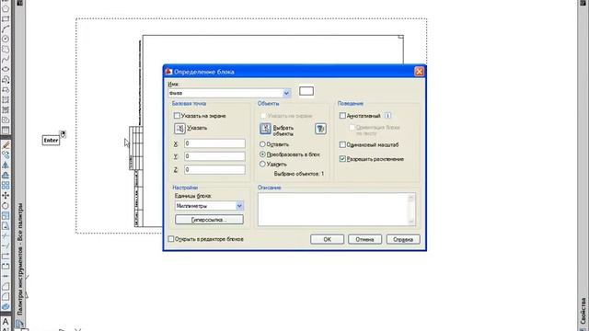Click the 'Гиперссылка...' button
589x331 pixels.
pyautogui.click(x=209, y=220)
